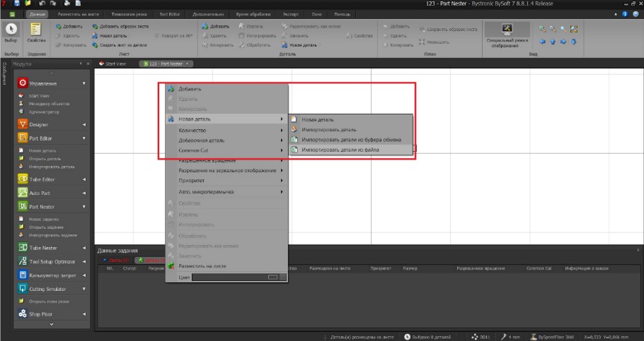Open the Данные ribbon tab
Image resolution: width=644 pixels, height=341 pixels.
pyautogui.click(x=38, y=14)
